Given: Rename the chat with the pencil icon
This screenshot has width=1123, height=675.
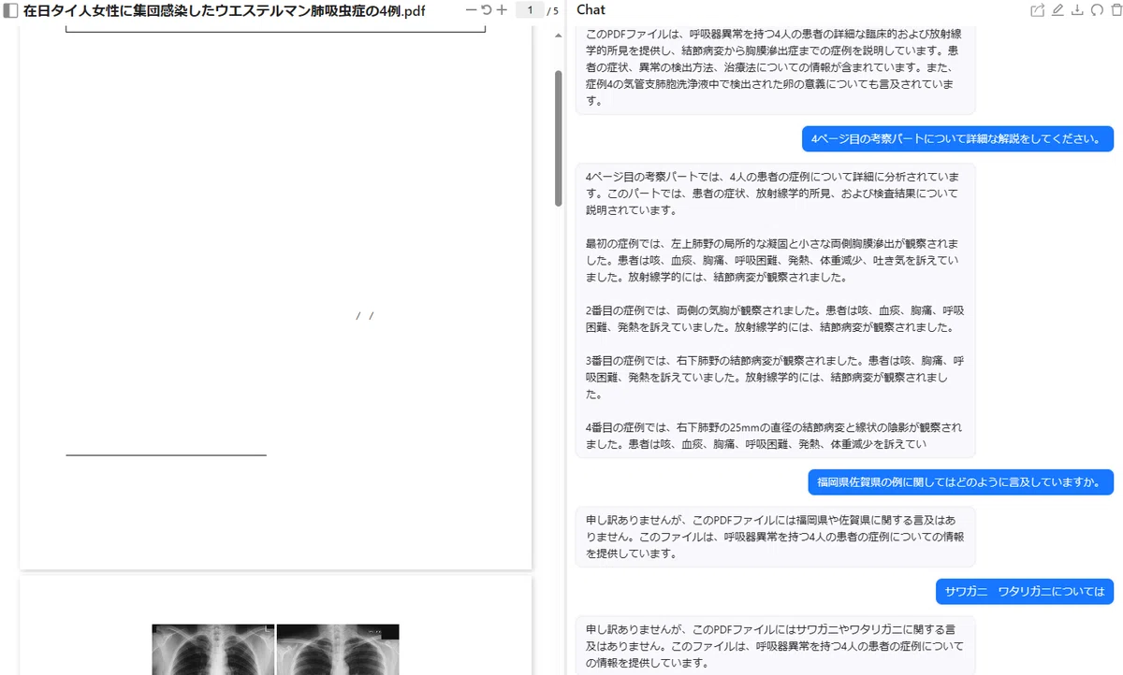Looking at the screenshot, I should click(x=1057, y=10).
